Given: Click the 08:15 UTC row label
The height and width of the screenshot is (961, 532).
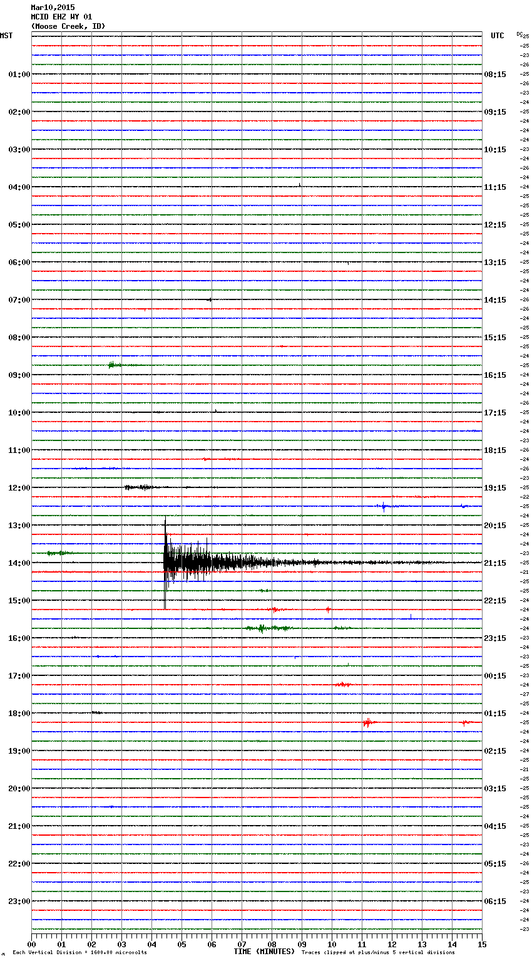Looking at the screenshot, I should pos(495,75).
